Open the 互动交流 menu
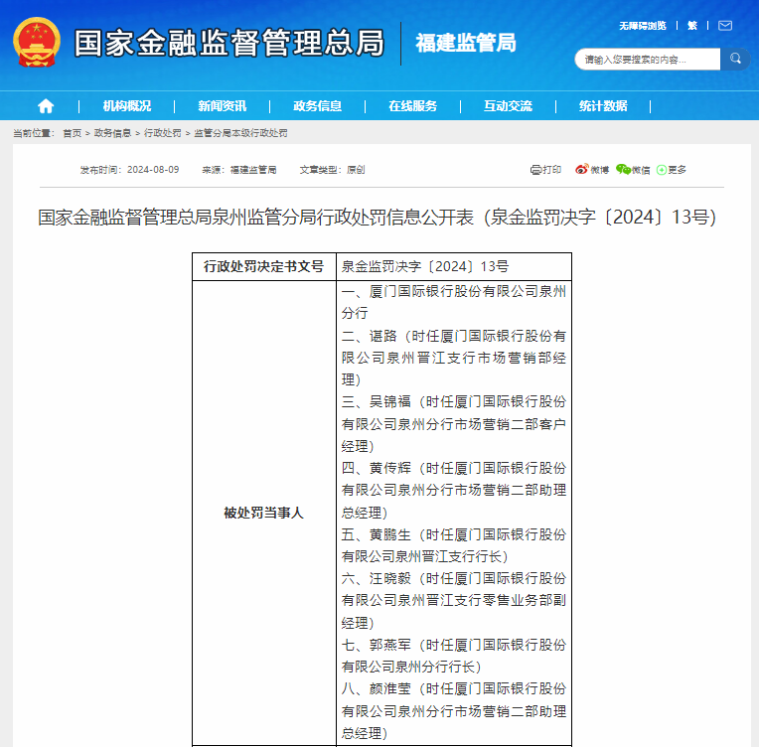 coord(508,106)
